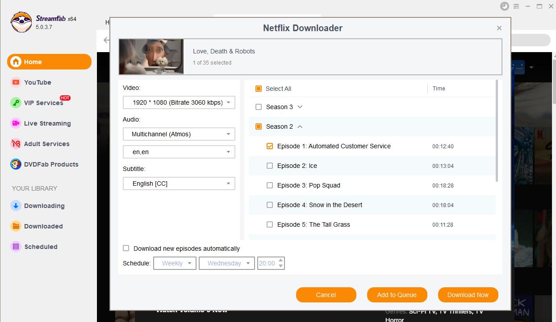Viewport: 556px width, 322px height.
Task: Open the Home section
Action: [49, 62]
